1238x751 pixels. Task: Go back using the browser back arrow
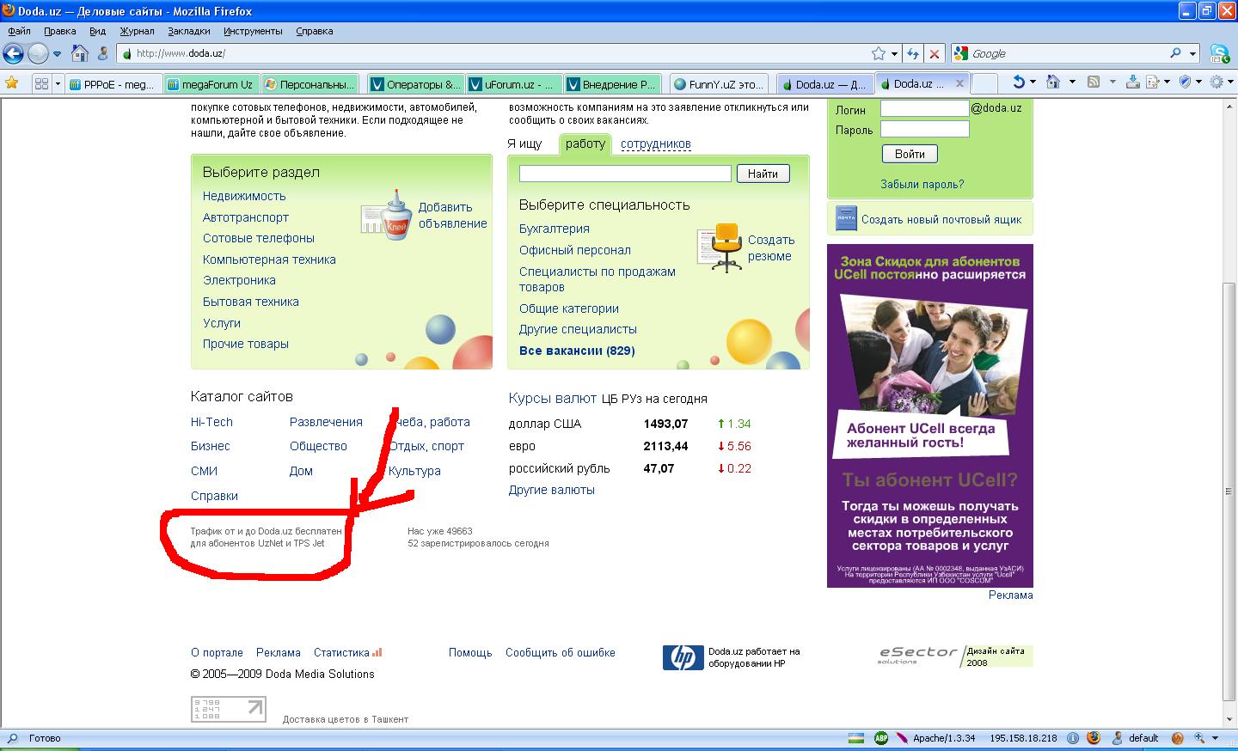point(13,53)
